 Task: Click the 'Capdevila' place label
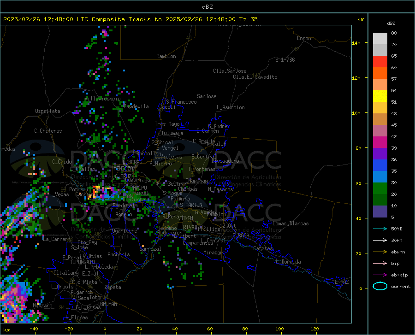136,106
